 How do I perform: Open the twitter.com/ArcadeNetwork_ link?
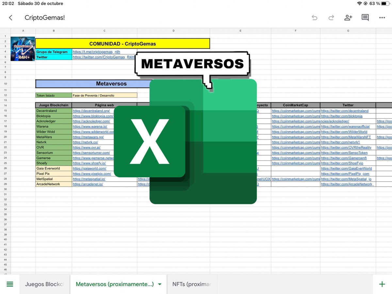pyautogui.click(x=348, y=184)
